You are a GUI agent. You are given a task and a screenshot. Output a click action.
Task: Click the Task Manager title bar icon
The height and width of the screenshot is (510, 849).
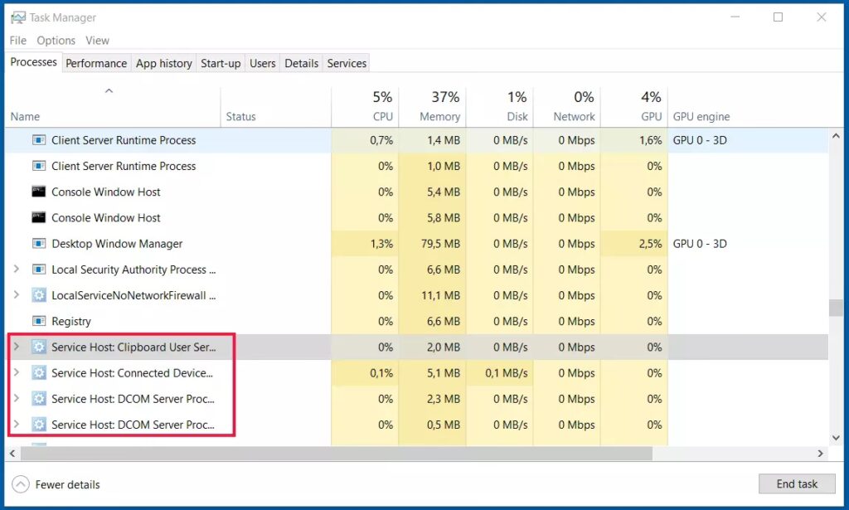coord(18,17)
